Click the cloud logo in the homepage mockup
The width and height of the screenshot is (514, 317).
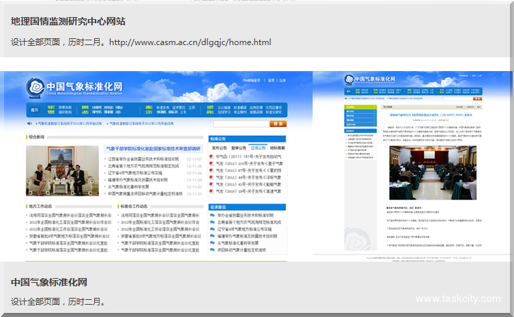35,87
